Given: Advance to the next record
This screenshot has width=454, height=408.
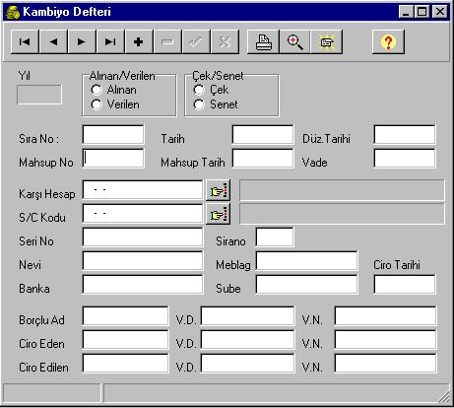Looking at the screenshot, I should tap(82, 41).
